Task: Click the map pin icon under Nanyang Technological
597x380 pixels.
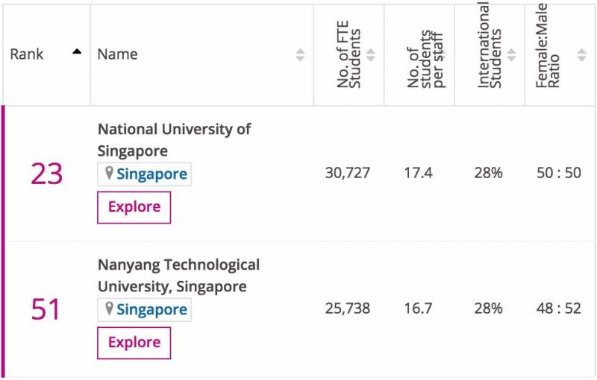Action: pyautogui.click(x=109, y=308)
